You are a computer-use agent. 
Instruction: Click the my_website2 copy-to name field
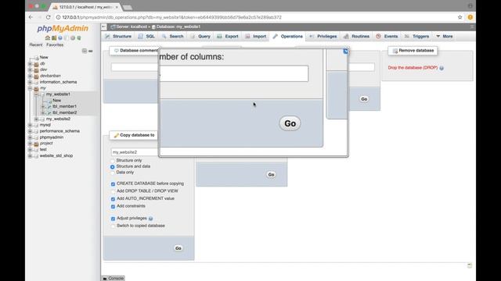(x=135, y=152)
